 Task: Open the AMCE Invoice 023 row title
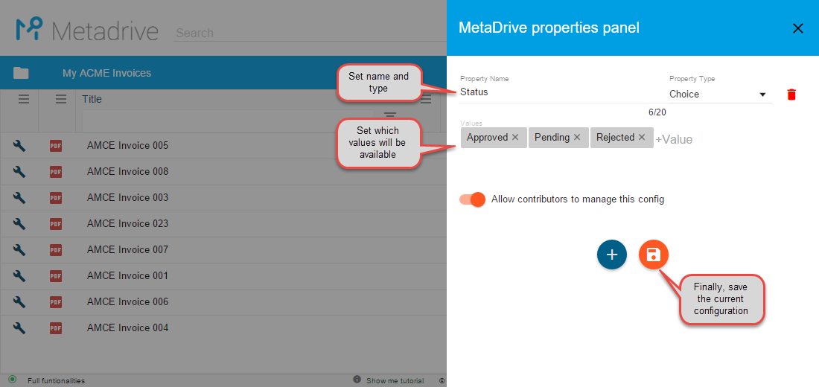[x=127, y=223]
